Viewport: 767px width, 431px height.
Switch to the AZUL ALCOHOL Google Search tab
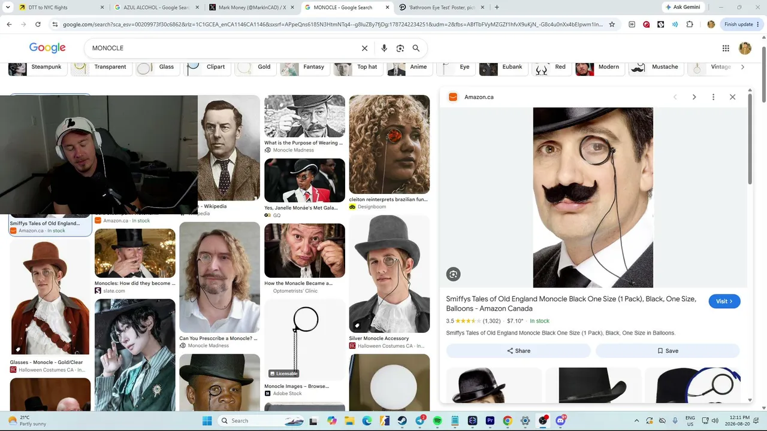156,8
